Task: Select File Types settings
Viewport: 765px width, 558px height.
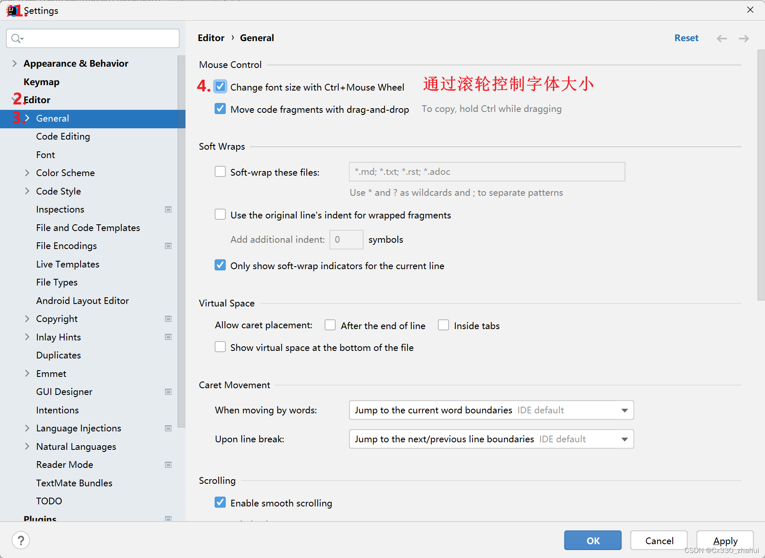Action: pos(57,282)
